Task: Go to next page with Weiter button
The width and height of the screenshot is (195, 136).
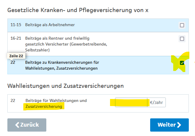Action: (x=169, y=125)
